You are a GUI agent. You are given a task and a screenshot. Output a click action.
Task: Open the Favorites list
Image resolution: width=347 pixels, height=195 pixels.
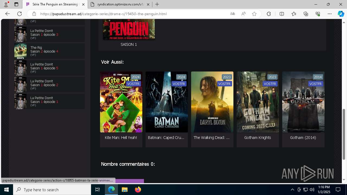point(294,14)
